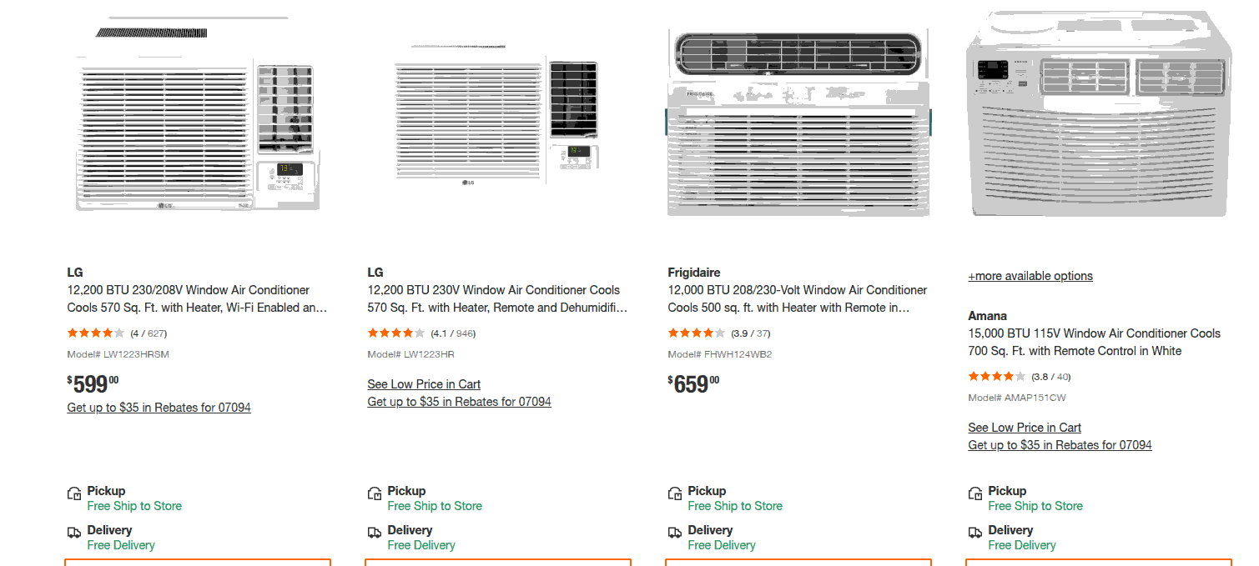
Task: Click delivery truck icon under Amana product
Action: 975,533
